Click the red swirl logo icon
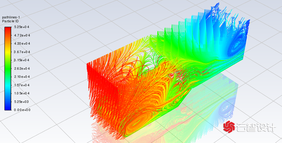The width and height of the screenshot is (282, 143). click(x=229, y=127)
